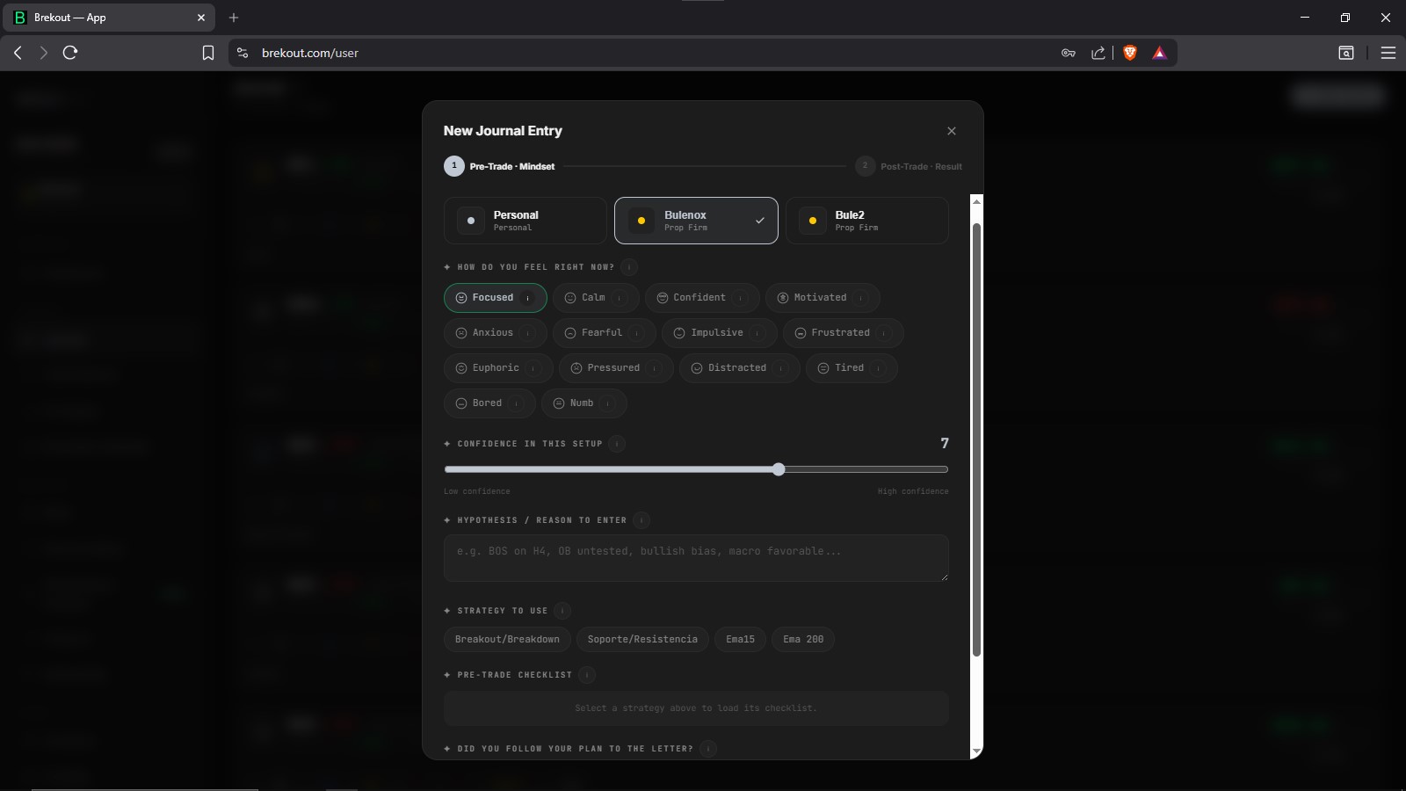Viewport: 1406px width, 791px height.
Task: Click the hypothesis reason text area
Action: 696,558
